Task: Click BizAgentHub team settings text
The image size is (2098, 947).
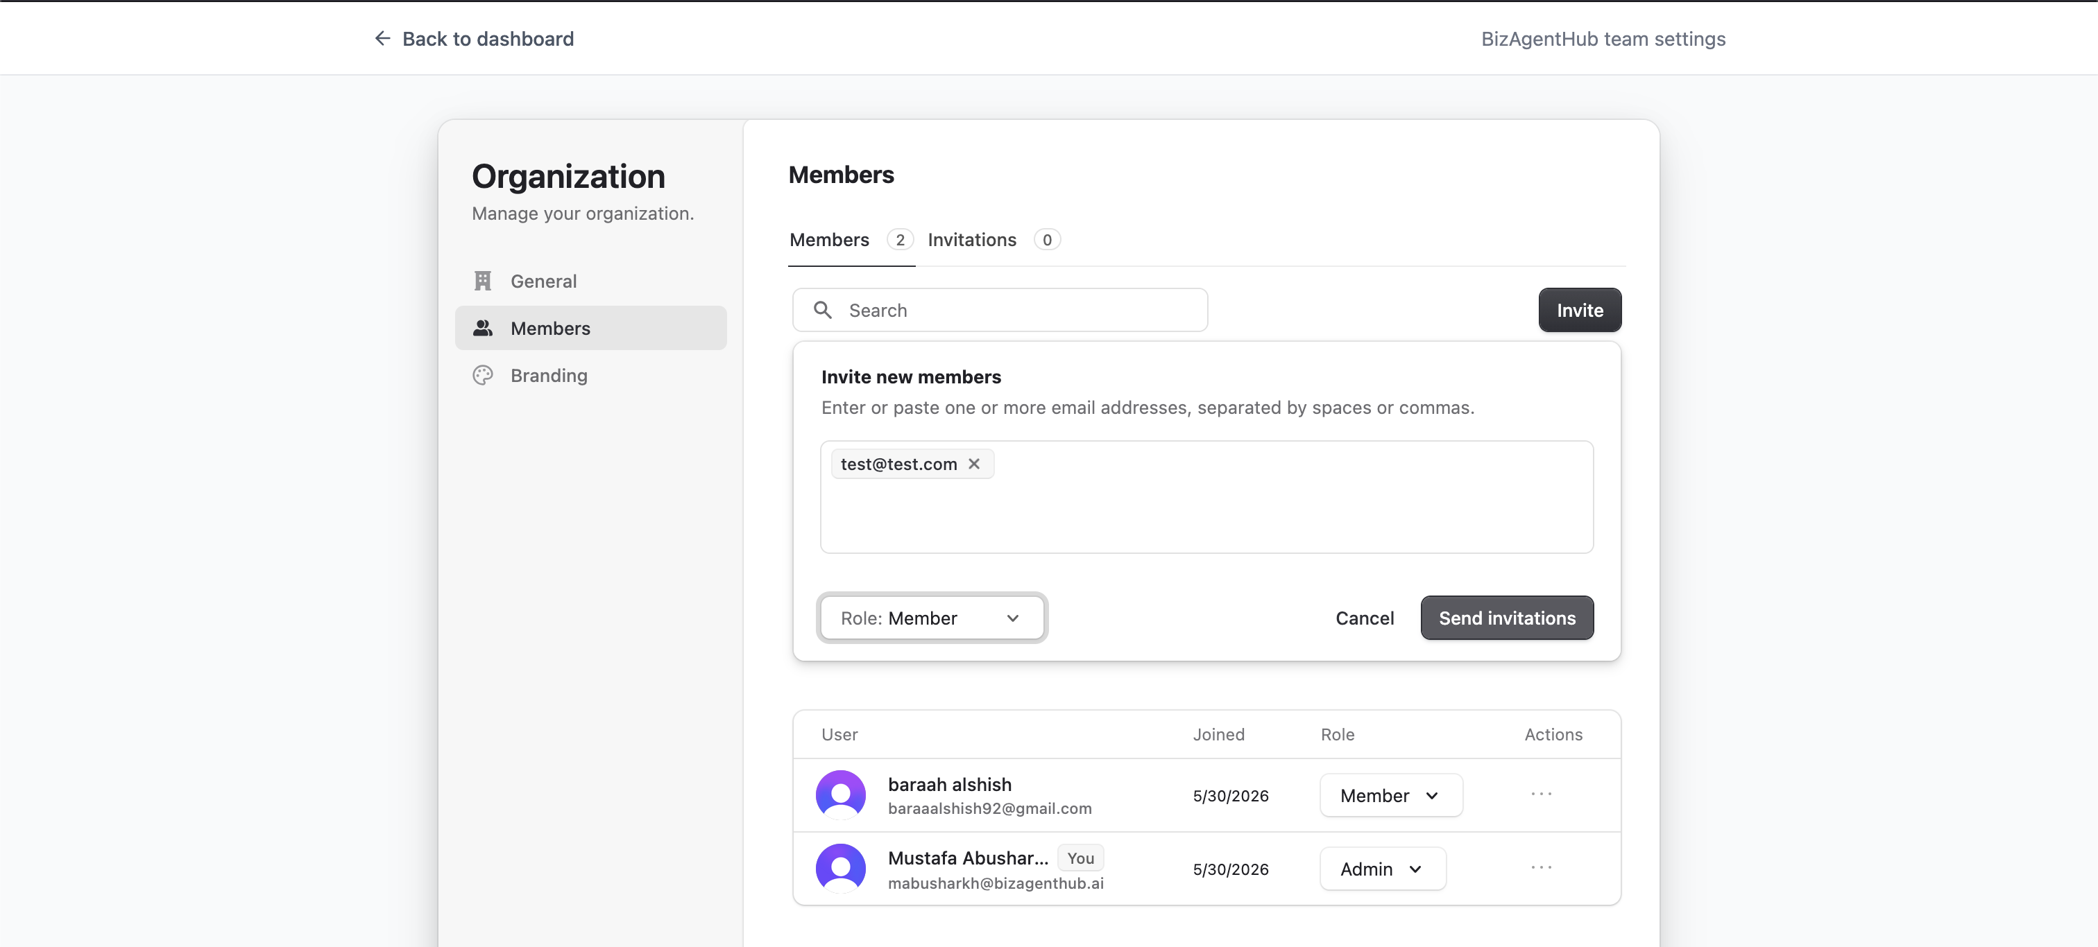Action: [1602, 38]
